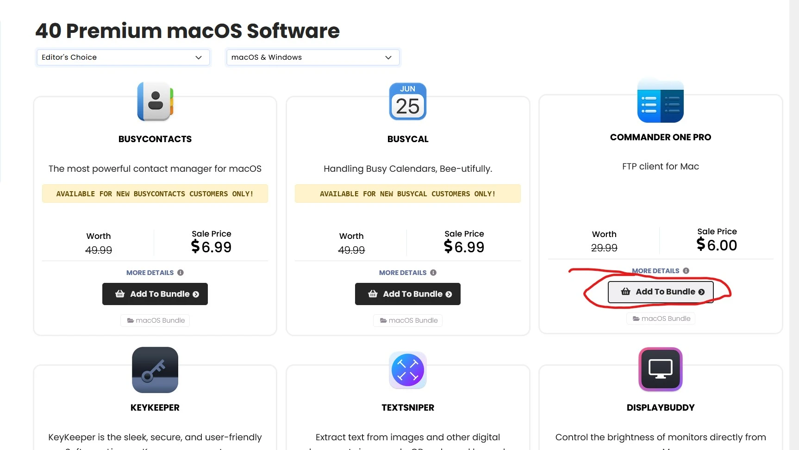The width and height of the screenshot is (799, 450).
Task: Click the KEYKEEPER product title
Action: pyautogui.click(x=155, y=407)
